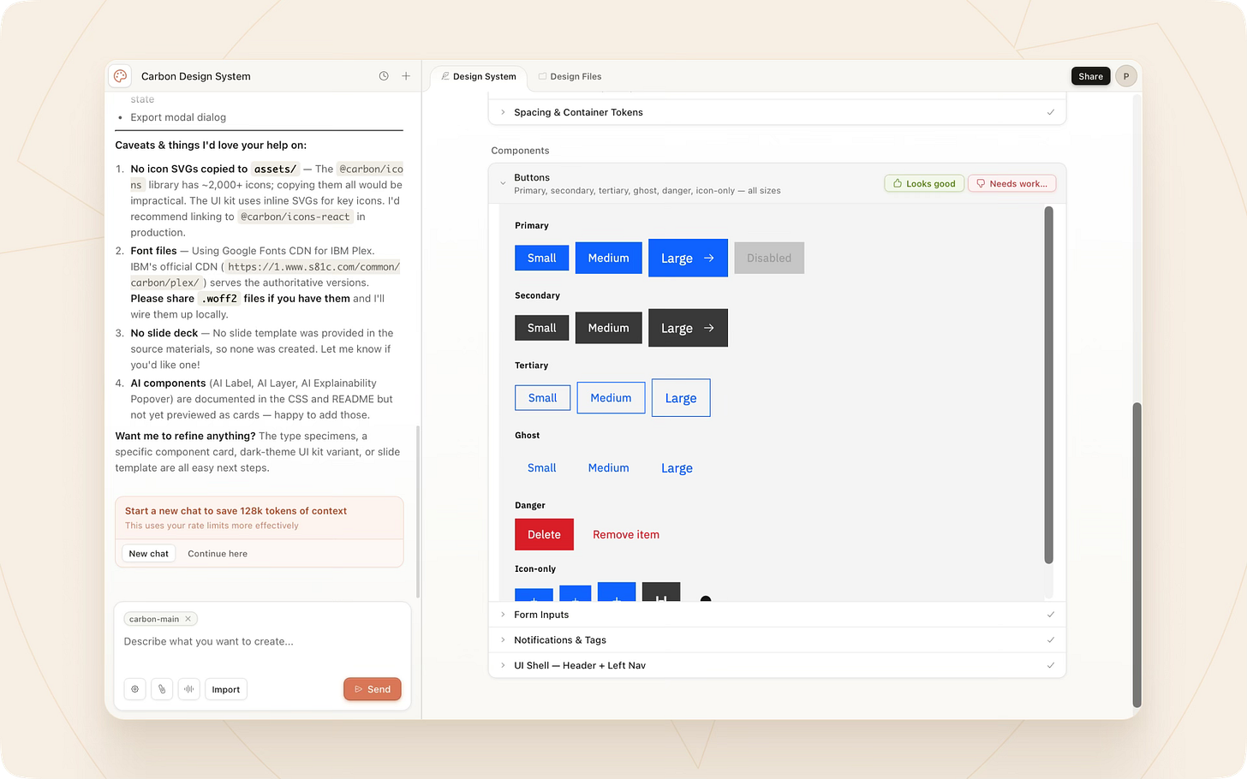Click Start a new chat to save 128k tokens text
Image resolution: width=1247 pixels, height=779 pixels.
236,511
